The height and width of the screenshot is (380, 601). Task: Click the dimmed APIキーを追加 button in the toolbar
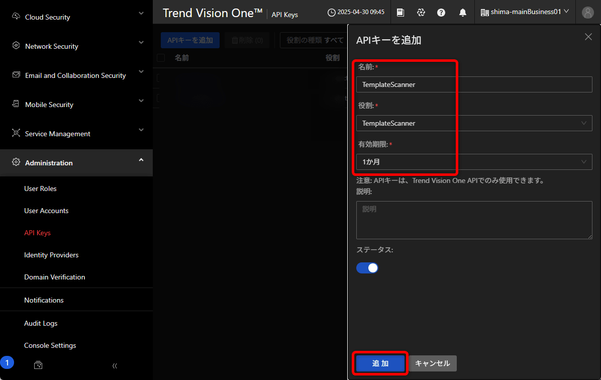coord(190,40)
